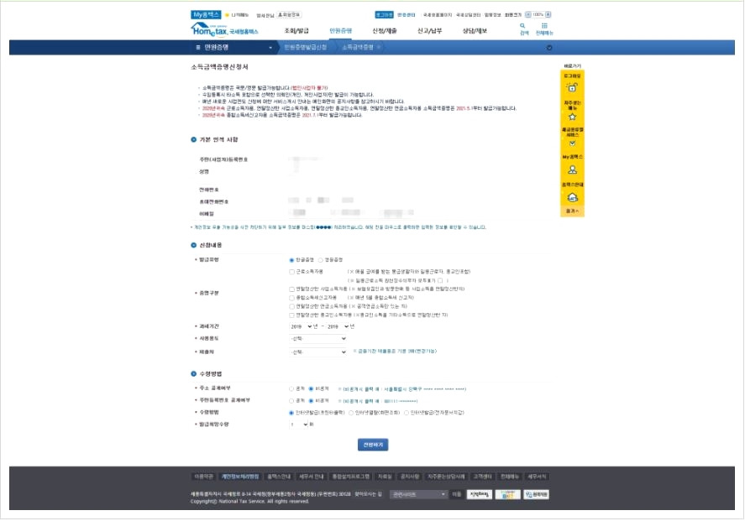This screenshot has width=745, height=521.
Task: Check the 근로소득자용 checkbox
Action: coord(291,272)
